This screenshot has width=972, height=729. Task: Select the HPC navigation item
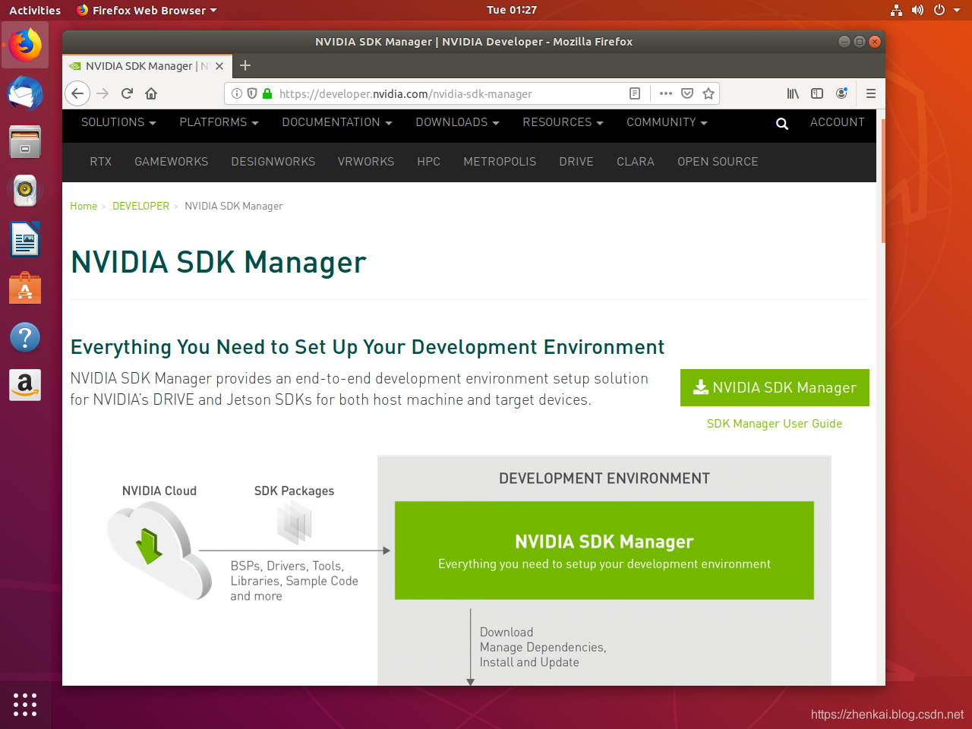(x=429, y=162)
